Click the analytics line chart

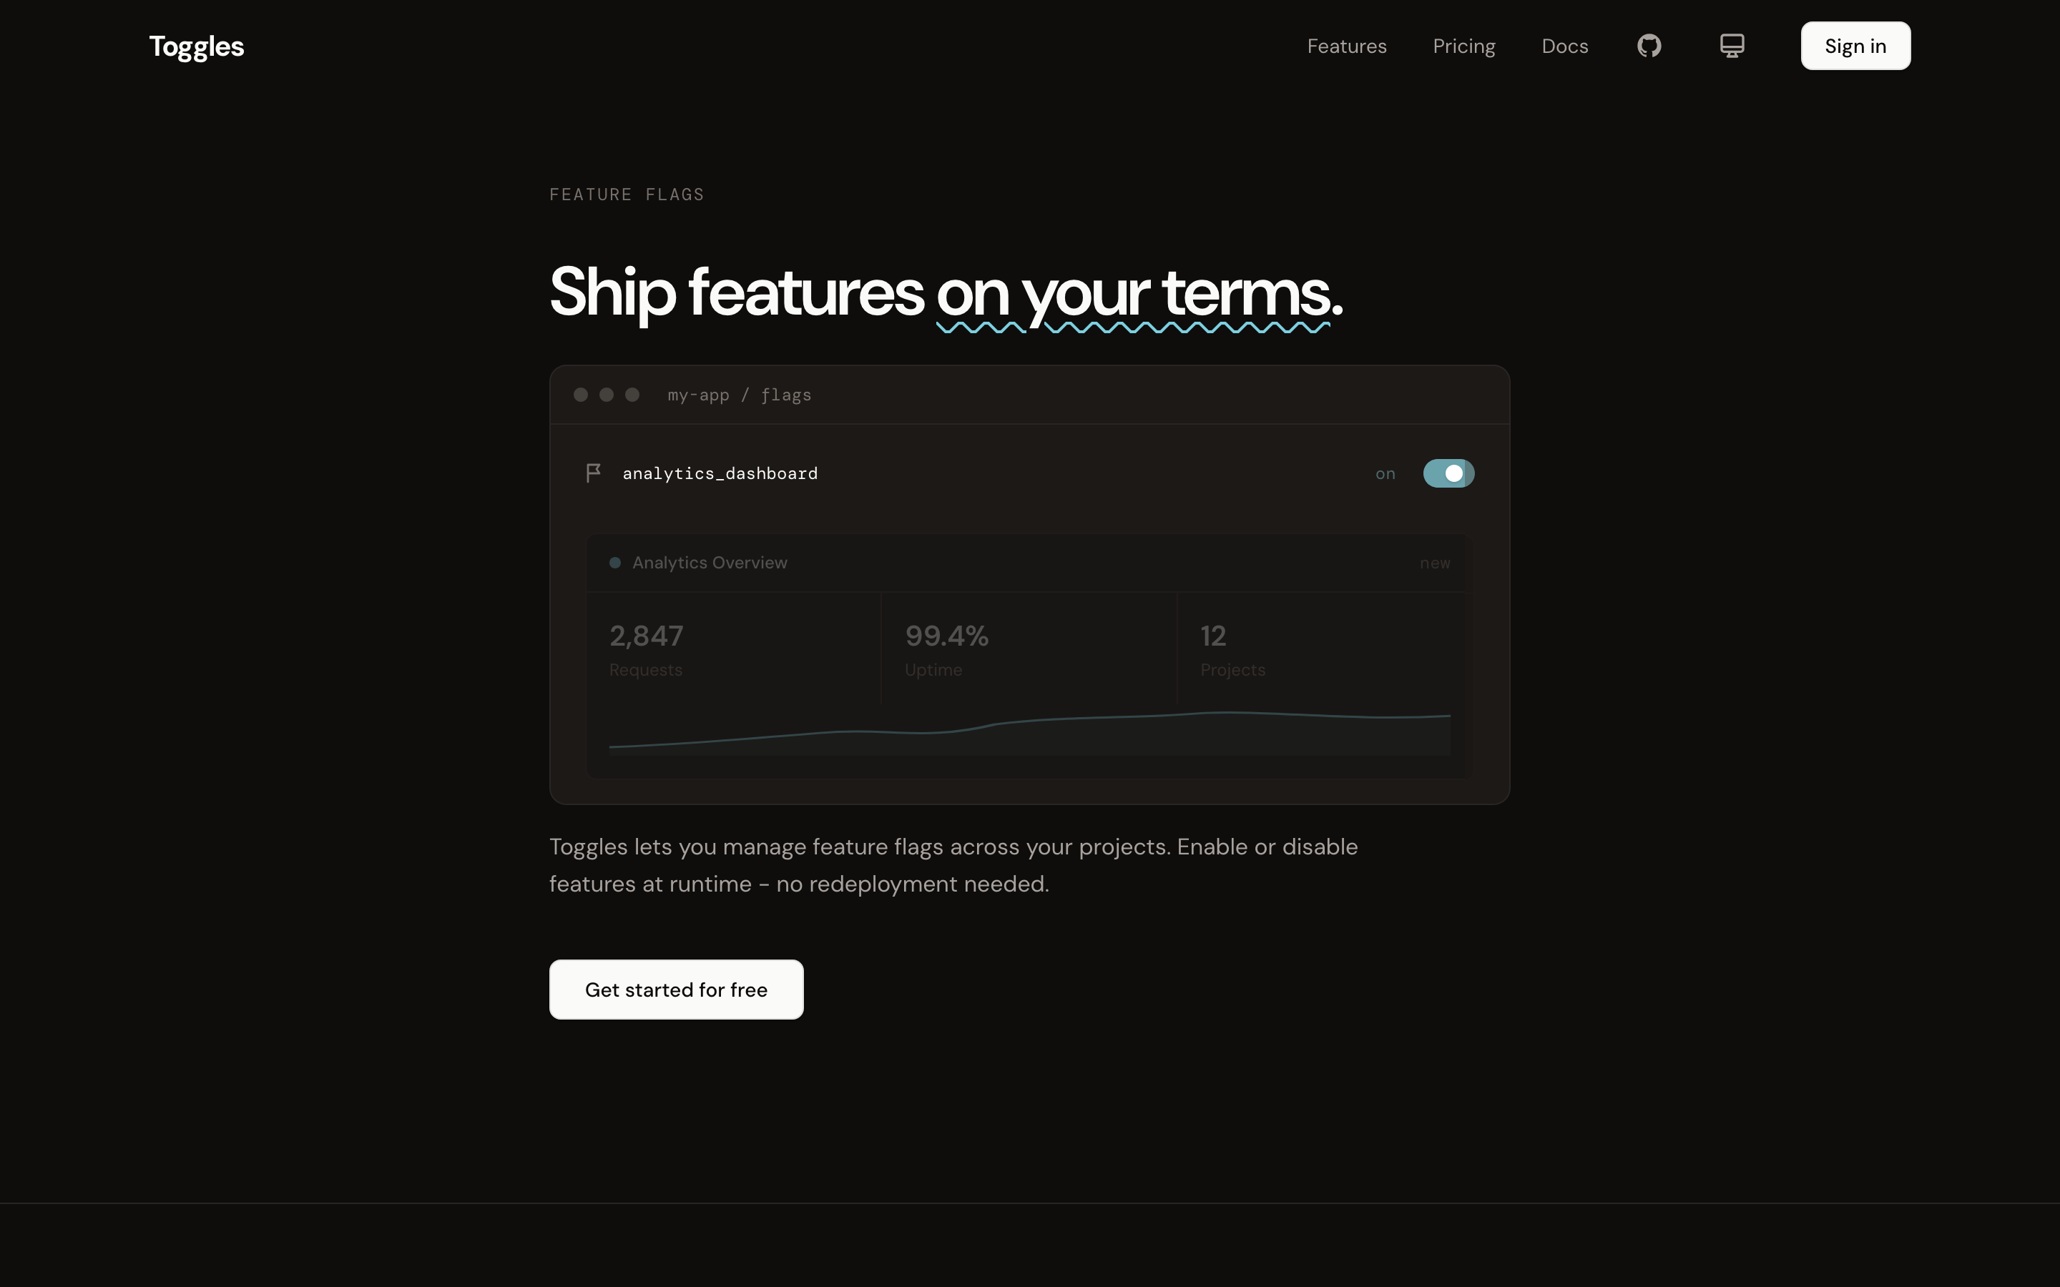click(1029, 732)
